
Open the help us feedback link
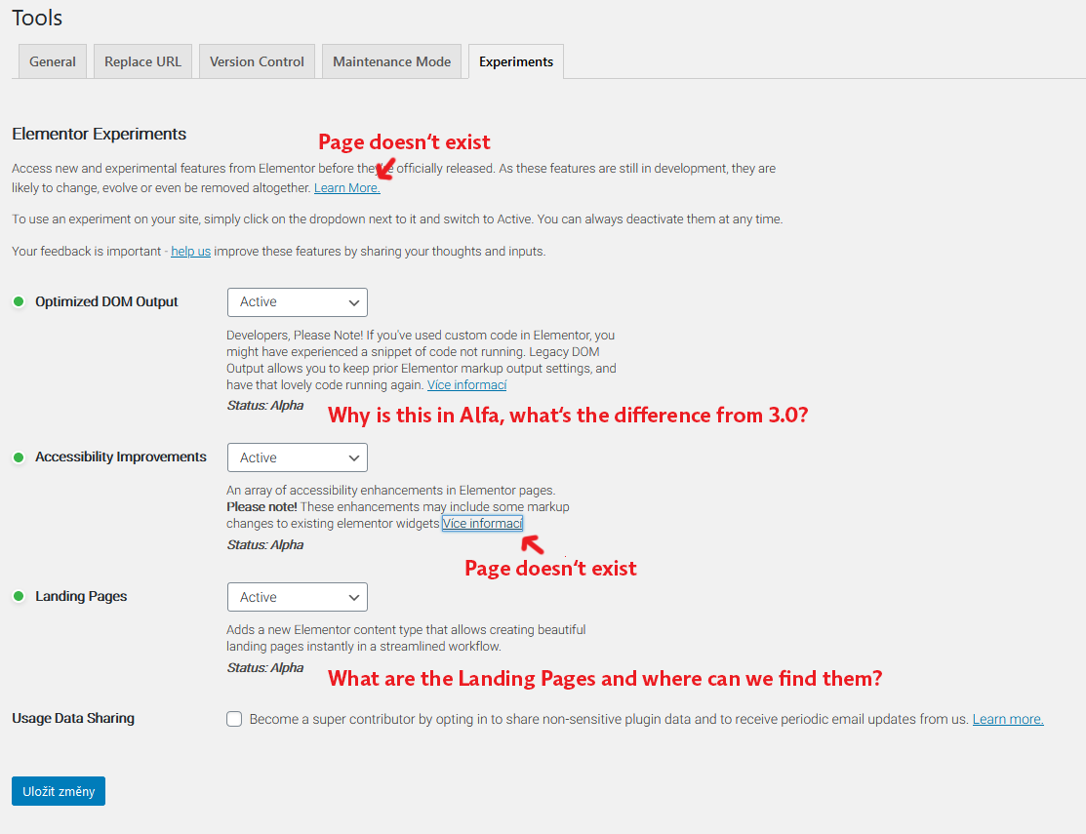pyautogui.click(x=189, y=251)
